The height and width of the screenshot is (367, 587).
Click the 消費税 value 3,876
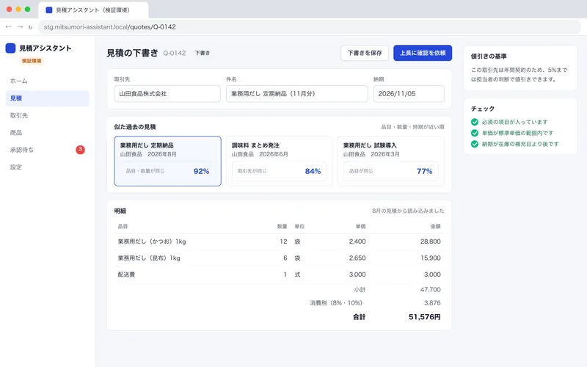click(432, 302)
